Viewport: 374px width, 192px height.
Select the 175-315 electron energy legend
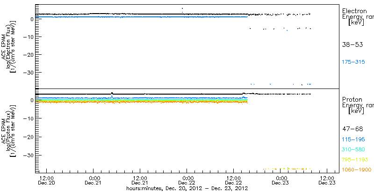pyautogui.click(x=353, y=62)
